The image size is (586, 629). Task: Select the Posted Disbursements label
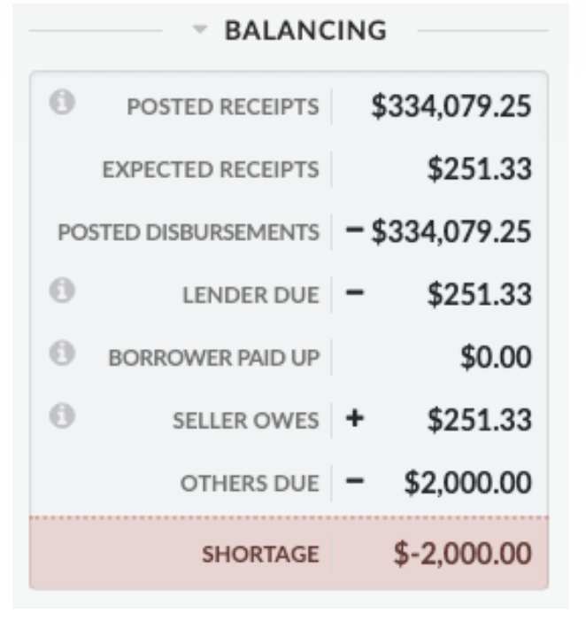[188, 233]
